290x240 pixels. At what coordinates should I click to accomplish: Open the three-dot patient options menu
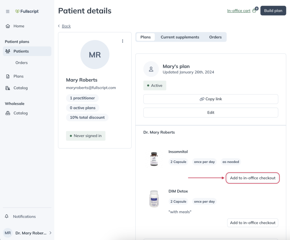[x=122, y=41]
